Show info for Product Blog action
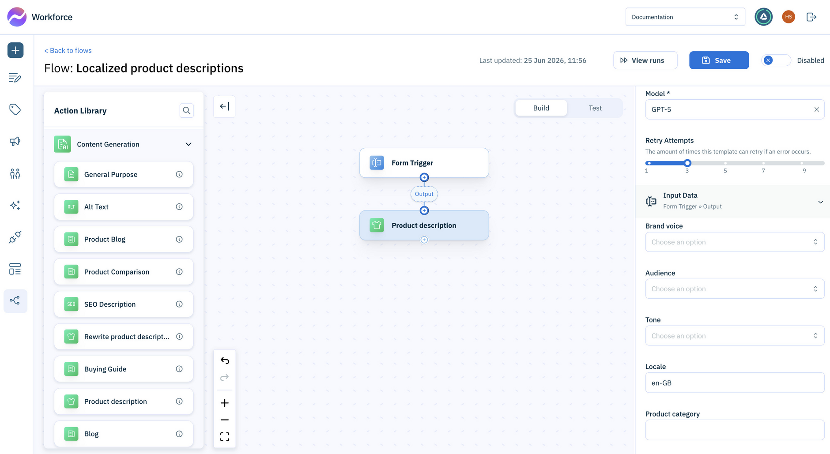Image resolution: width=830 pixels, height=454 pixels. pos(179,239)
